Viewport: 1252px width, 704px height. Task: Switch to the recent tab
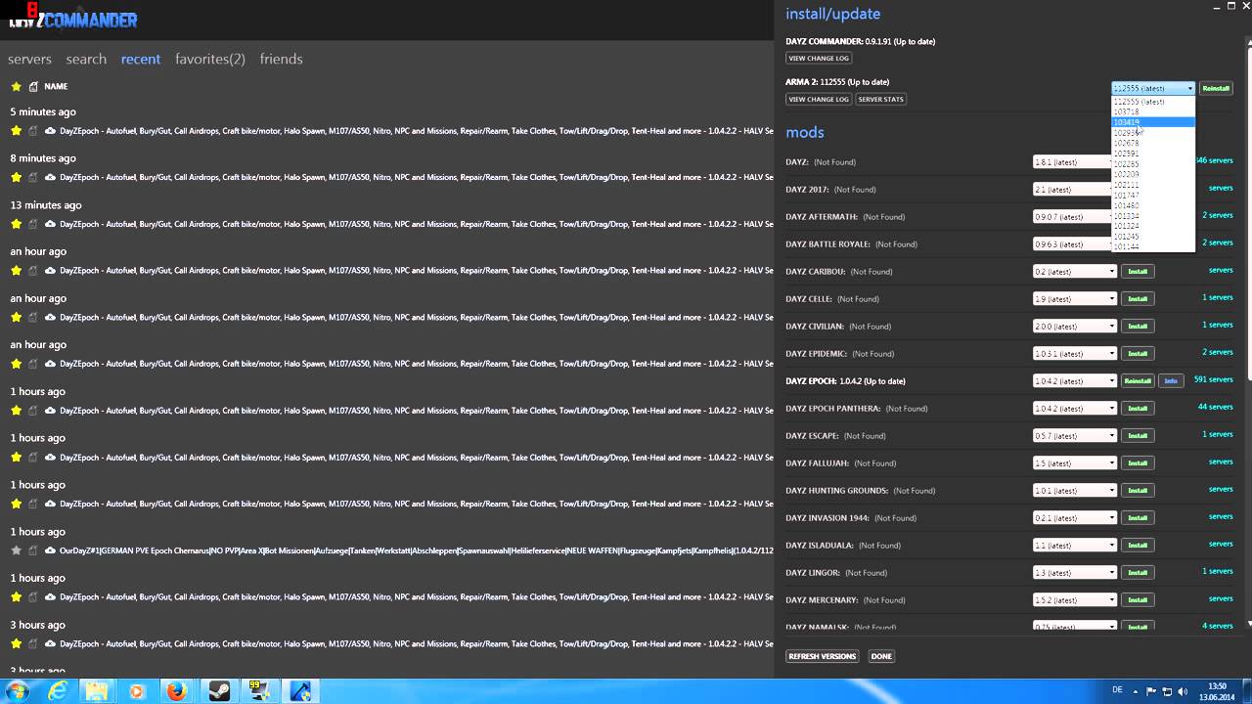coord(141,59)
